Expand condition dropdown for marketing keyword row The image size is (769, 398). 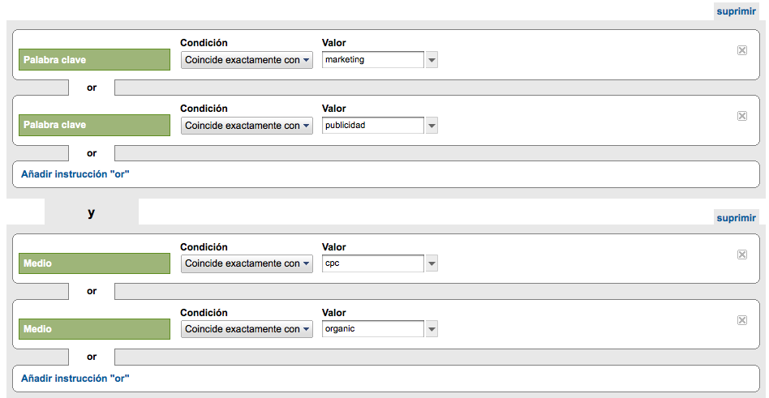[247, 60]
